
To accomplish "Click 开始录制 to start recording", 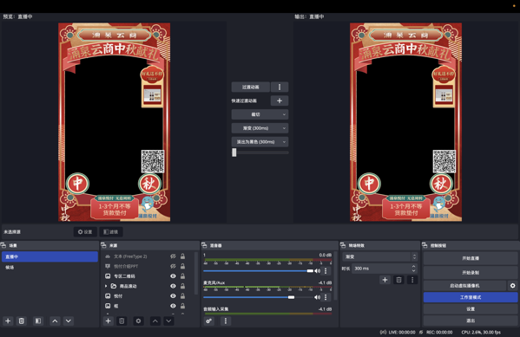I will [x=471, y=272].
